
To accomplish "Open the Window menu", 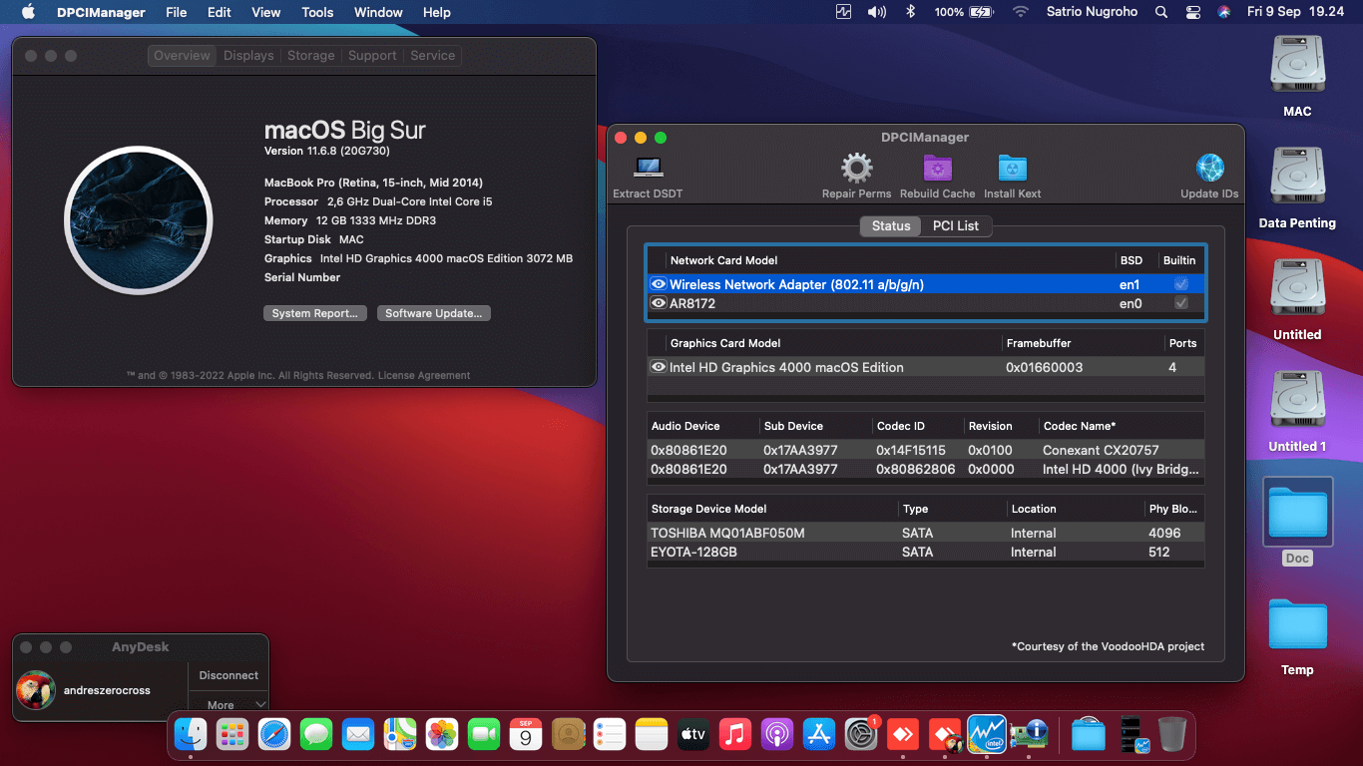I will [378, 12].
